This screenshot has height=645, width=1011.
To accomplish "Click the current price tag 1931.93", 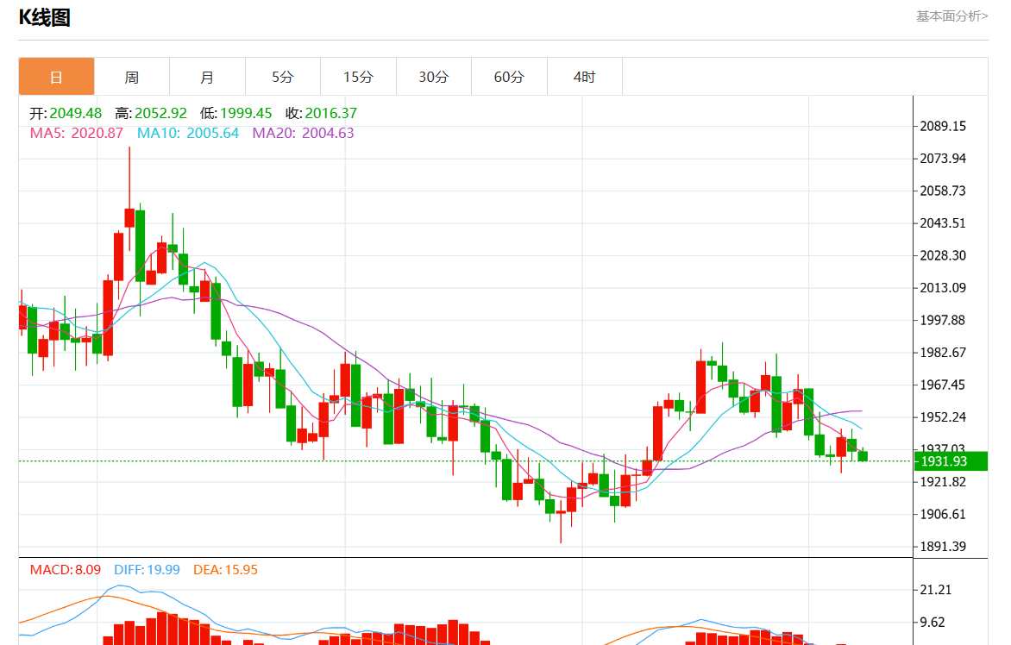I will pos(951,461).
